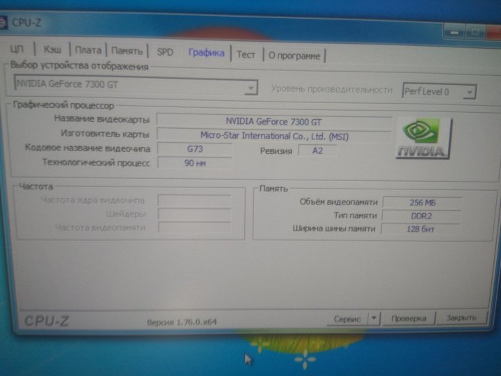
Task: Expand the NVIDIA GeForce 7300 GT device dropdown
Action: (251, 88)
